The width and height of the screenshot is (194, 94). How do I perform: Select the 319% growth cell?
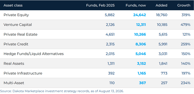(186, 15)
